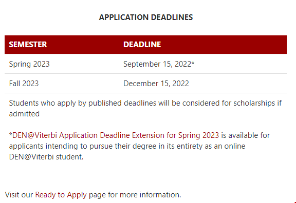
Task: Click the Fall 2023 semester cell
Action: (24, 84)
